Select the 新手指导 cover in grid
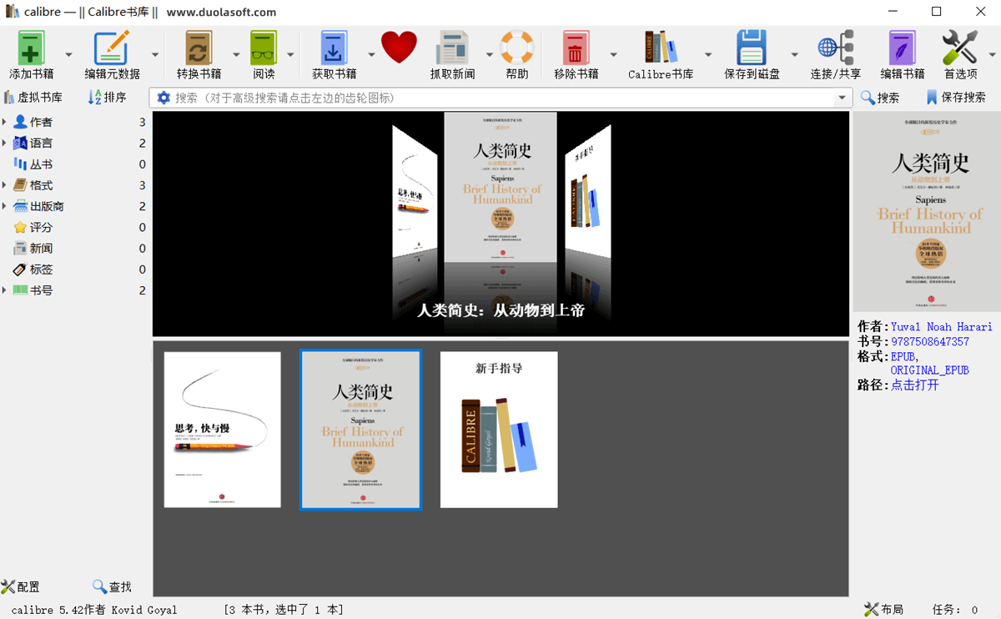This screenshot has height=619, width=1001. point(499,430)
